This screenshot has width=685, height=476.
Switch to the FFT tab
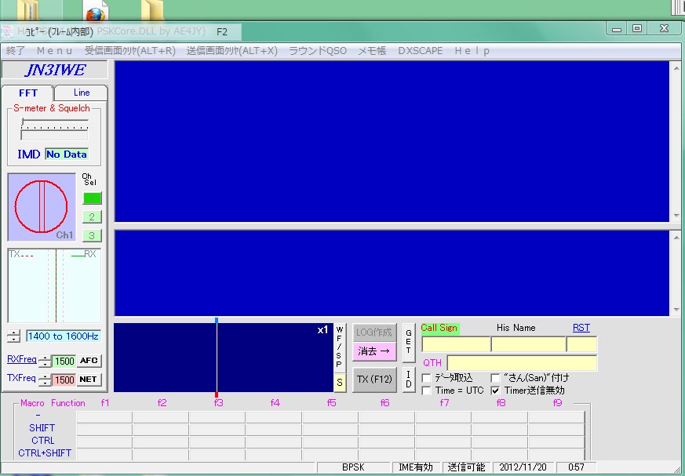coord(28,93)
